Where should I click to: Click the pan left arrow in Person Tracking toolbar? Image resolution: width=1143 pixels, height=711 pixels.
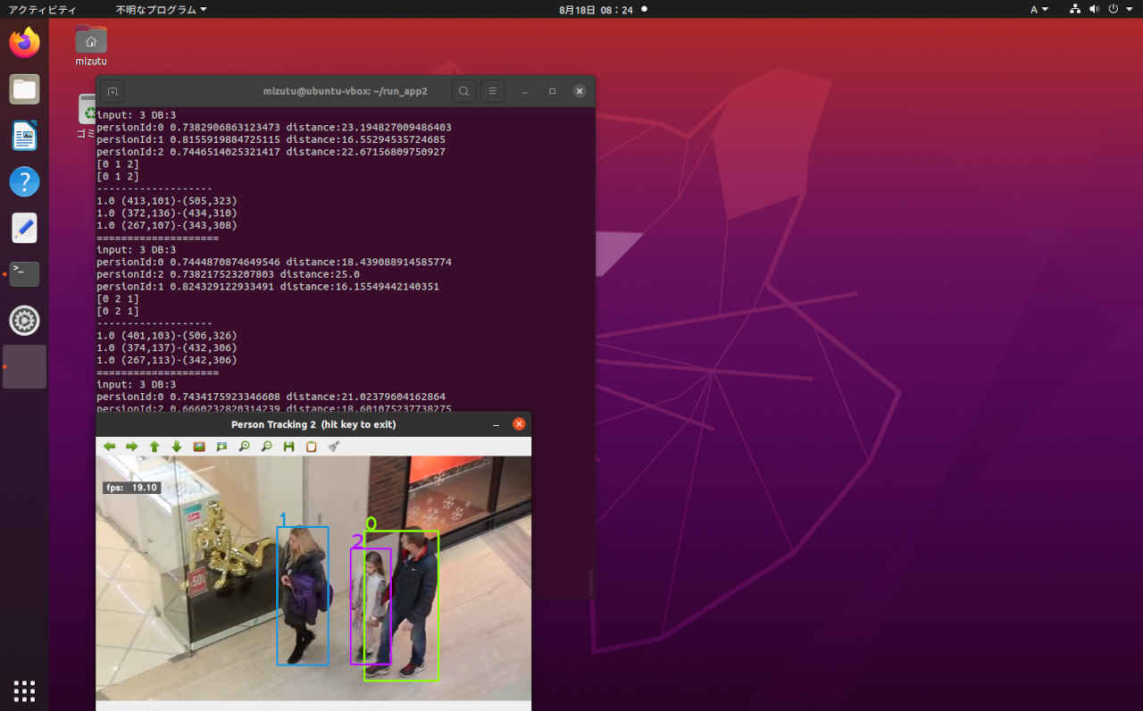click(109, 447)
